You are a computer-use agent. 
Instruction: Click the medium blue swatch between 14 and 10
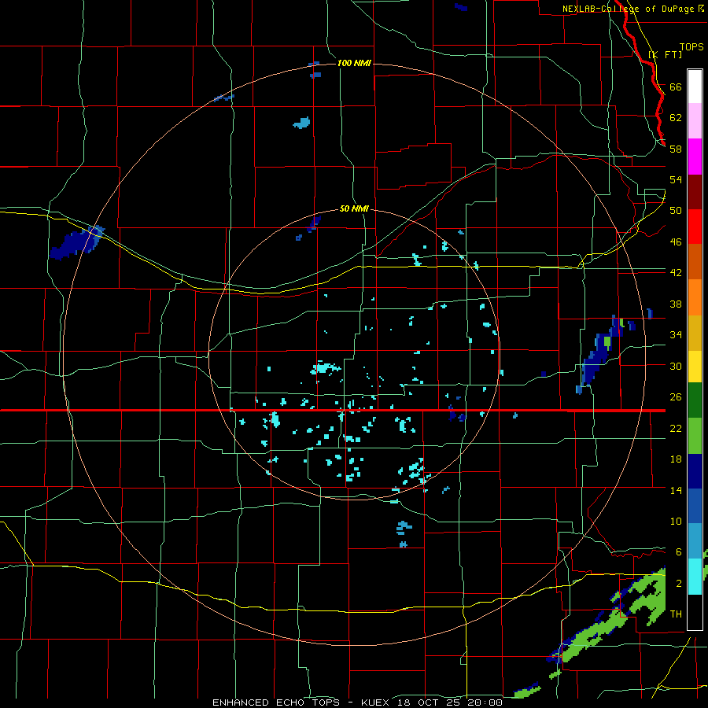coord(695,506)
